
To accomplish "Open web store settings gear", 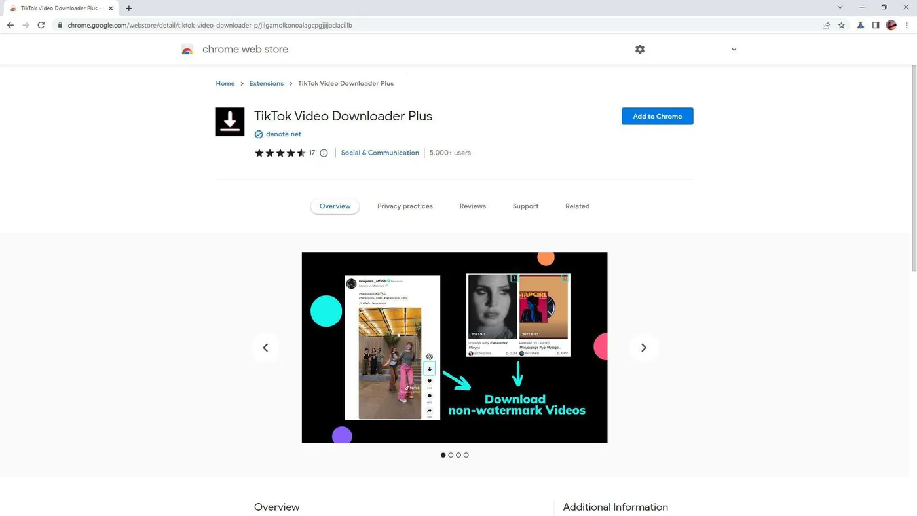I will [640, 49].
